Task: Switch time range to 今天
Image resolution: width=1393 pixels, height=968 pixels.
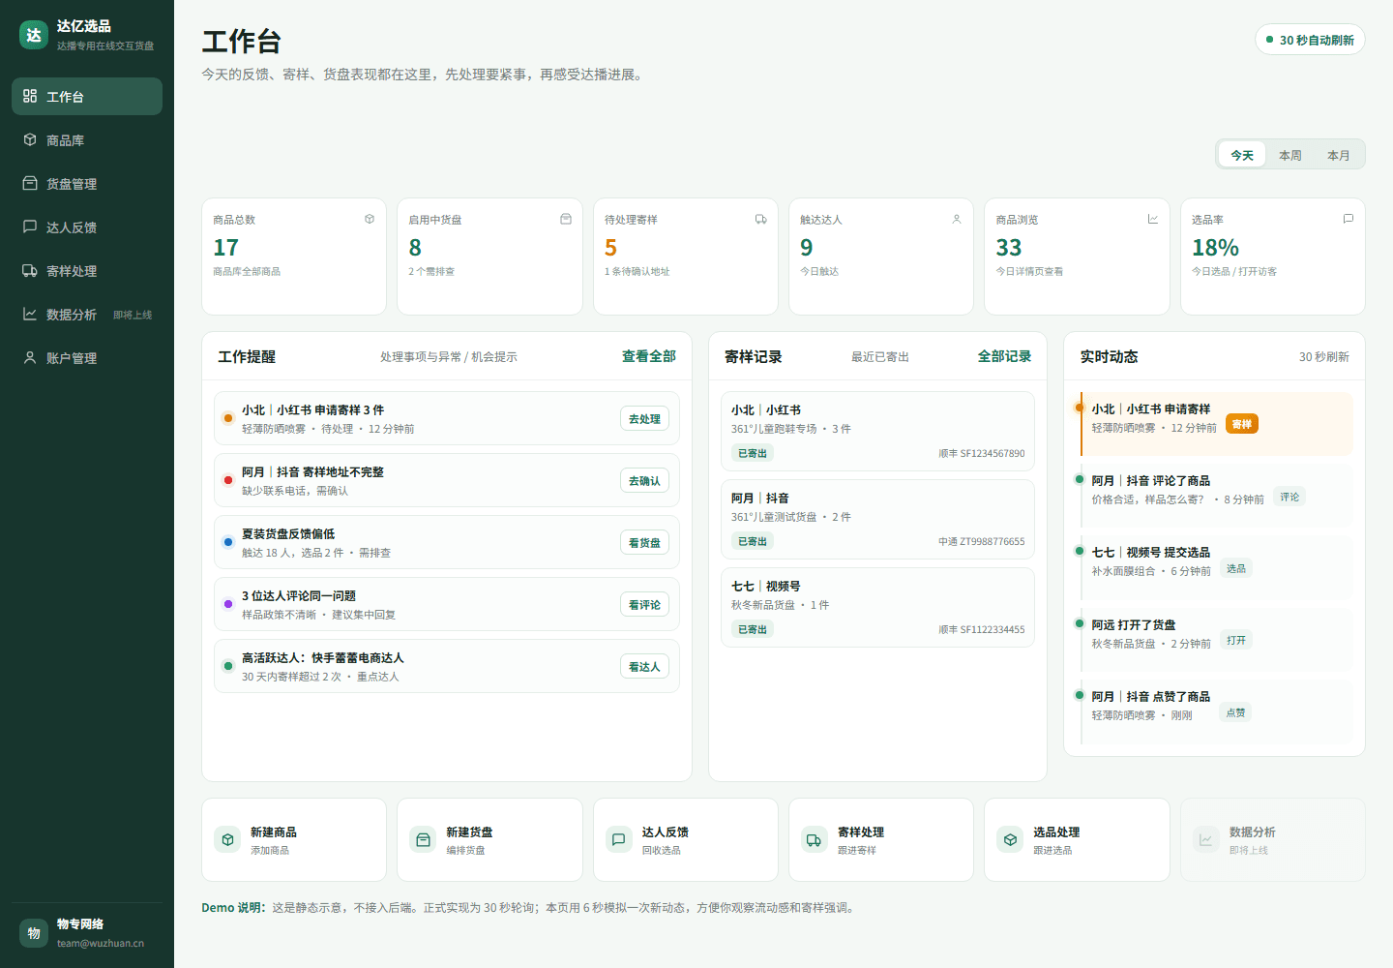Action: point(1242,155)
